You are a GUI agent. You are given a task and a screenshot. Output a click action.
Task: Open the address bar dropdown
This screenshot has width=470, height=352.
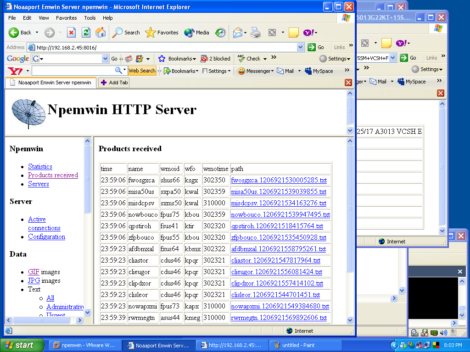tap(300, 47)
